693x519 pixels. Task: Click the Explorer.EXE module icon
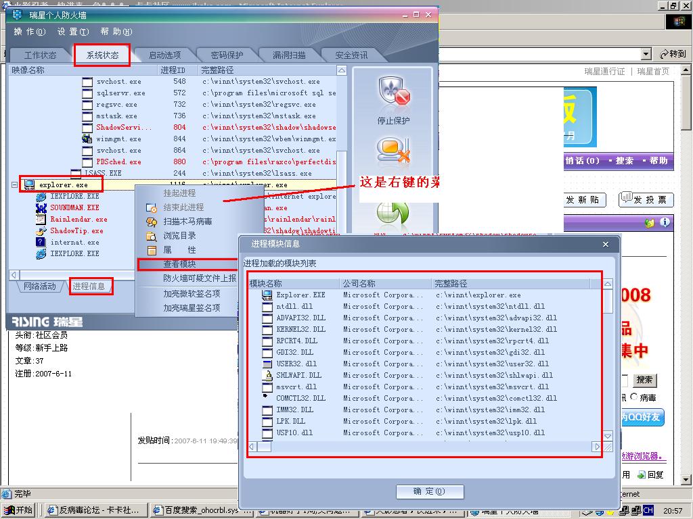point(267,295)
